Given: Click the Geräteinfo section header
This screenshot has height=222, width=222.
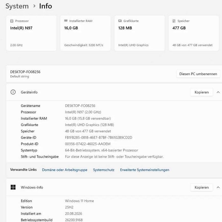Looking at the screenshot, I should point(114,92).
